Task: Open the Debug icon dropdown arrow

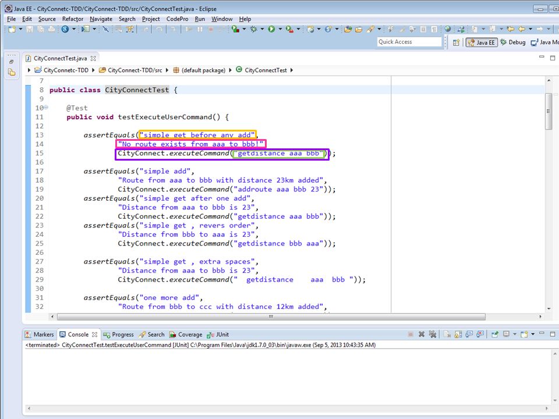Action: point(262,29)
